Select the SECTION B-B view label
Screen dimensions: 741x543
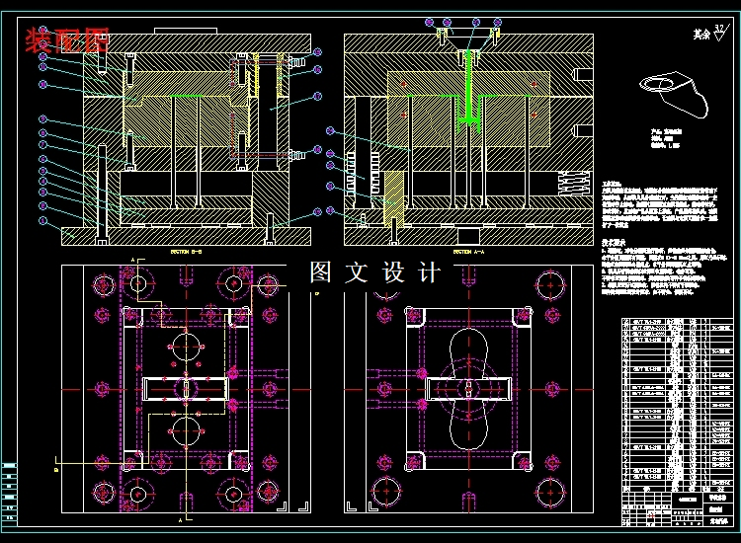(x=186, y=252)
